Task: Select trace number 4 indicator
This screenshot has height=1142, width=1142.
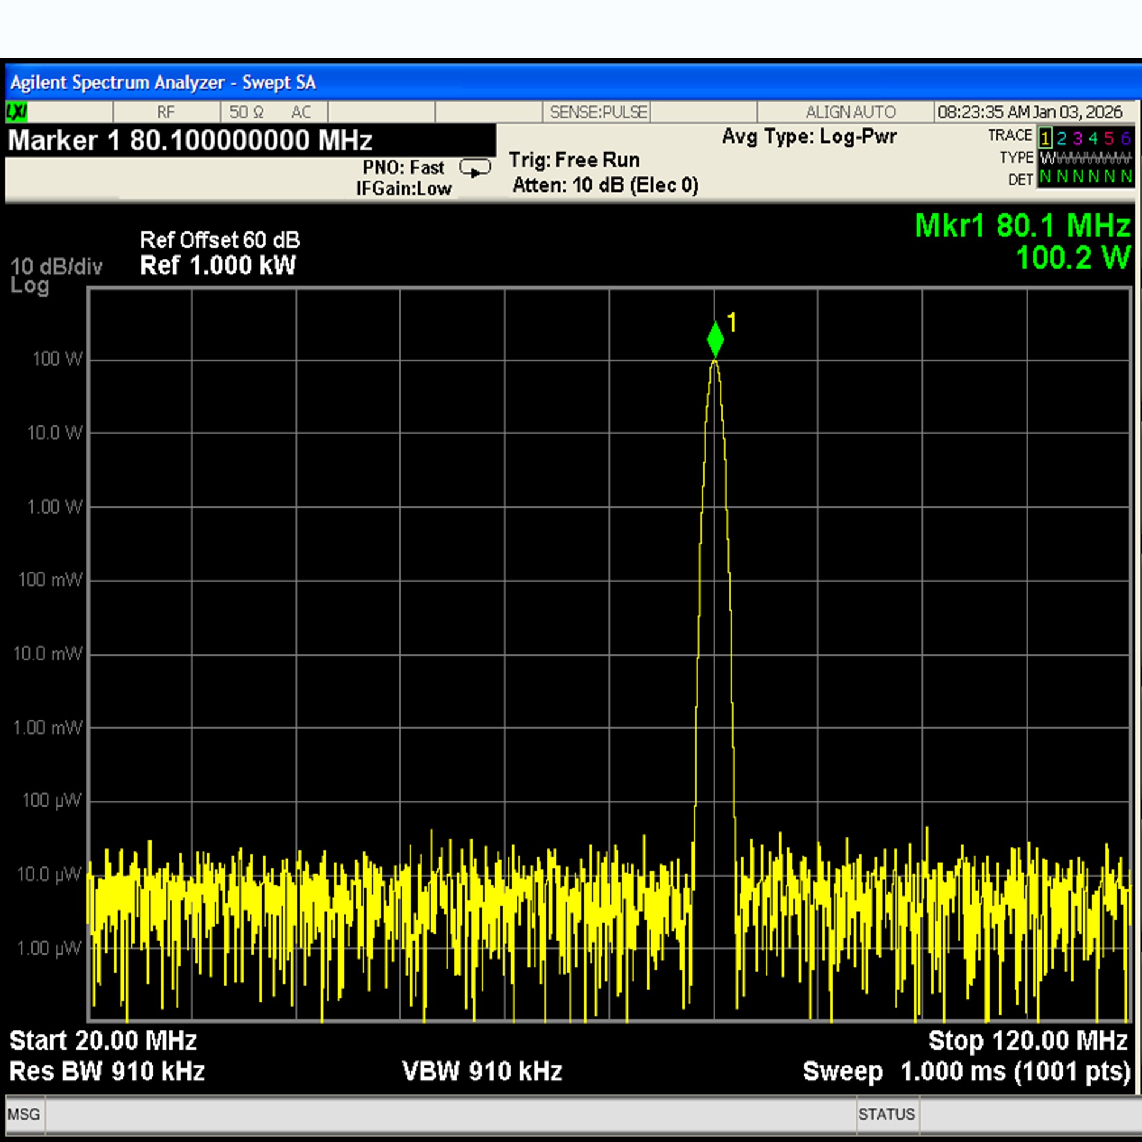Action: (1093, 139)
